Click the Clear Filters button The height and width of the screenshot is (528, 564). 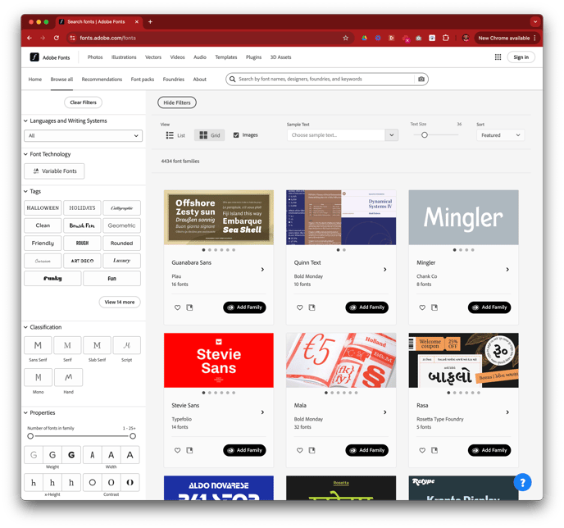83,102
